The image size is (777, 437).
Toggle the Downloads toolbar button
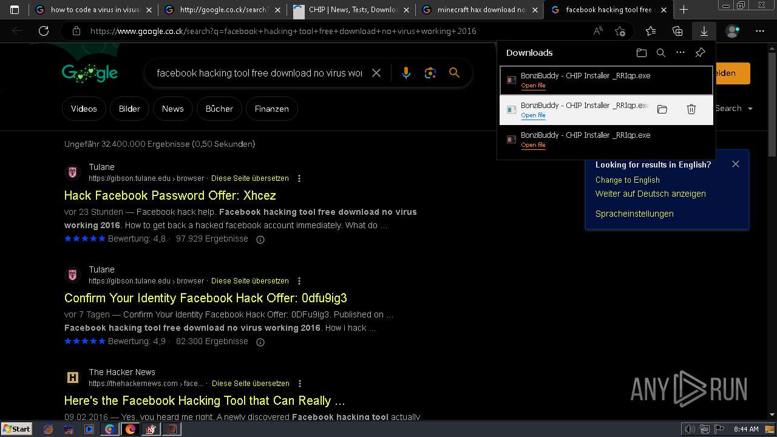(x=704, y=31)
